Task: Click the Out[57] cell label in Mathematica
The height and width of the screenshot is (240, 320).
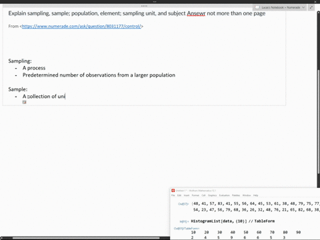Action: click(183, 204)
